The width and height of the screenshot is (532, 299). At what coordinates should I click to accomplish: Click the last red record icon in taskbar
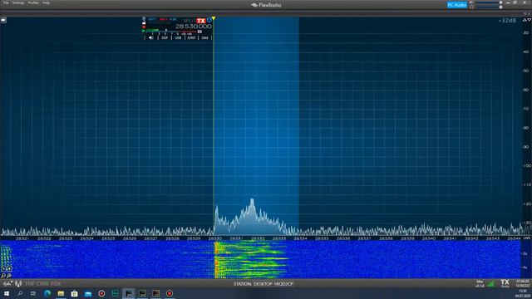(170, 293)
